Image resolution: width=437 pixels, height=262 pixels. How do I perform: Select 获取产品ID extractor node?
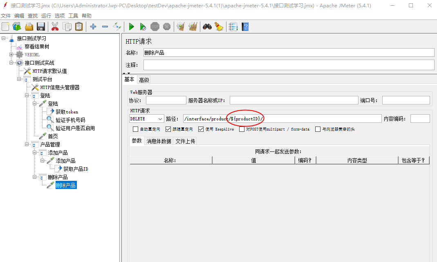pyautogui.click(x=76, y=169)
